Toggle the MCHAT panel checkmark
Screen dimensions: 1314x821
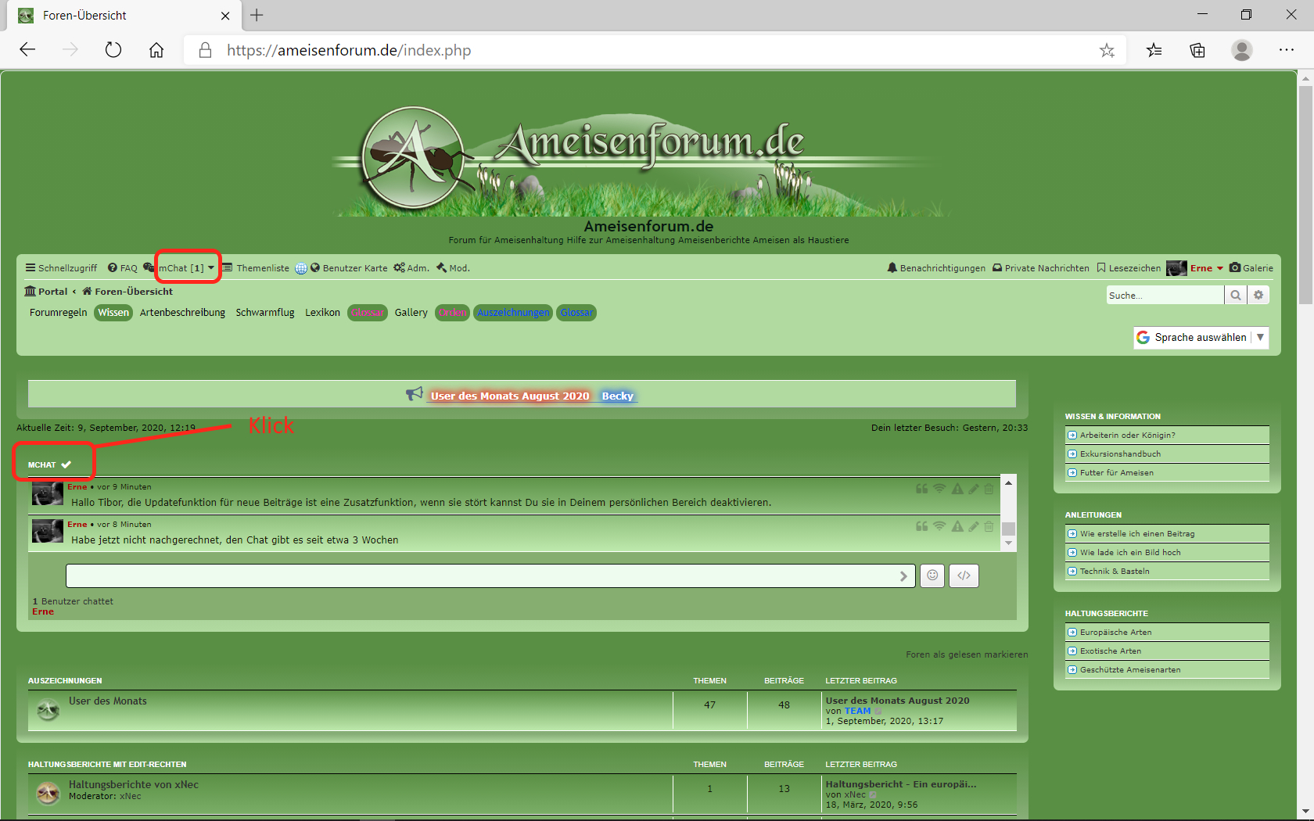click(x=66, y=464)
